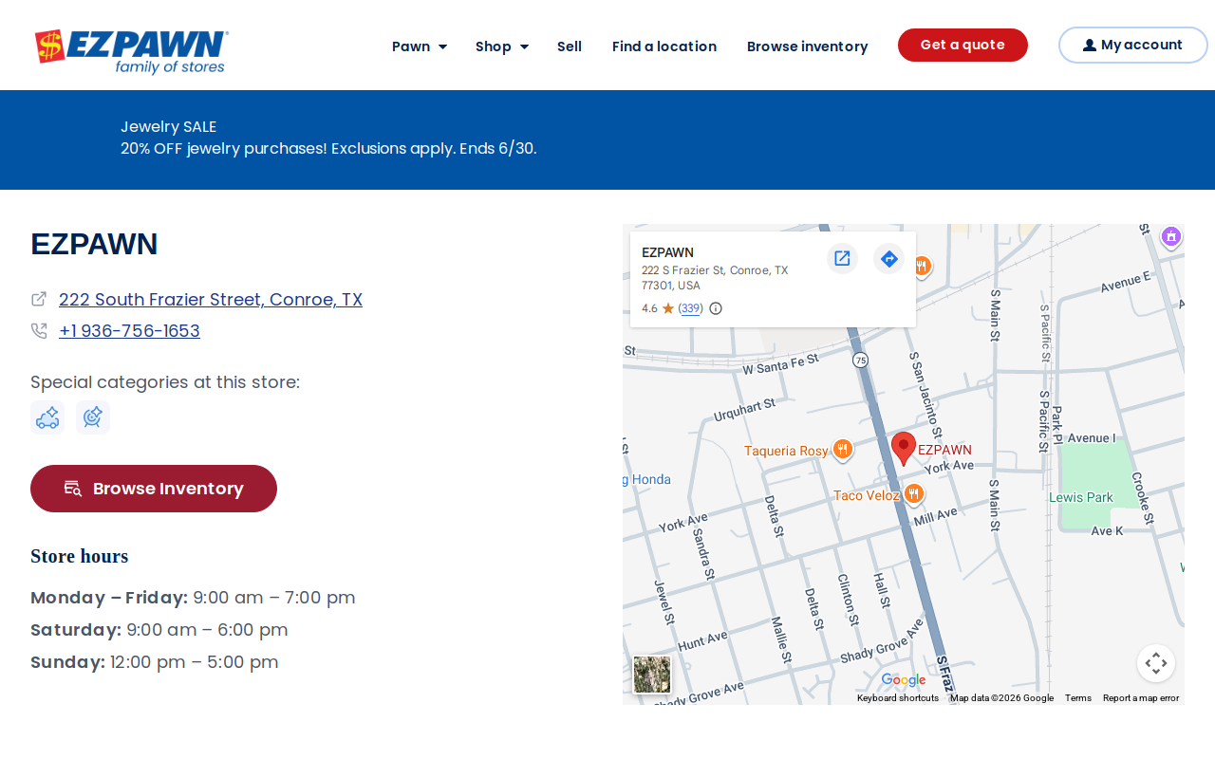Click the EZPAWN family of stores logo
Viewport: 1215px width, 759px height.
point(131,51)
